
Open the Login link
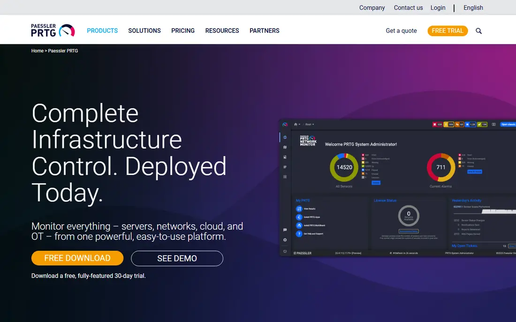[438, 7]
